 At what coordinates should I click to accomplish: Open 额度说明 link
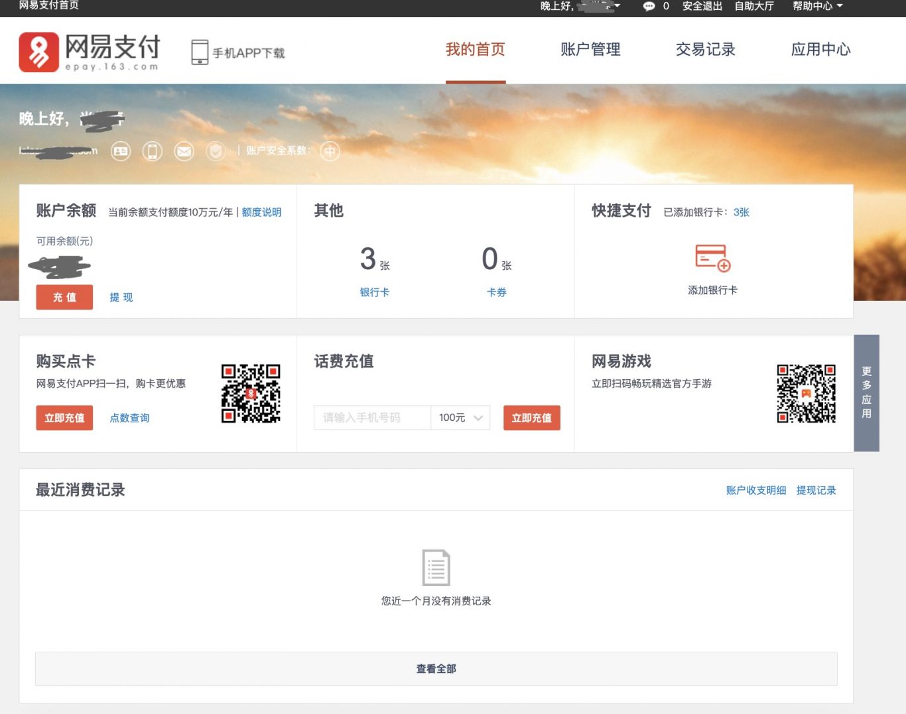[x=261, y=212]
